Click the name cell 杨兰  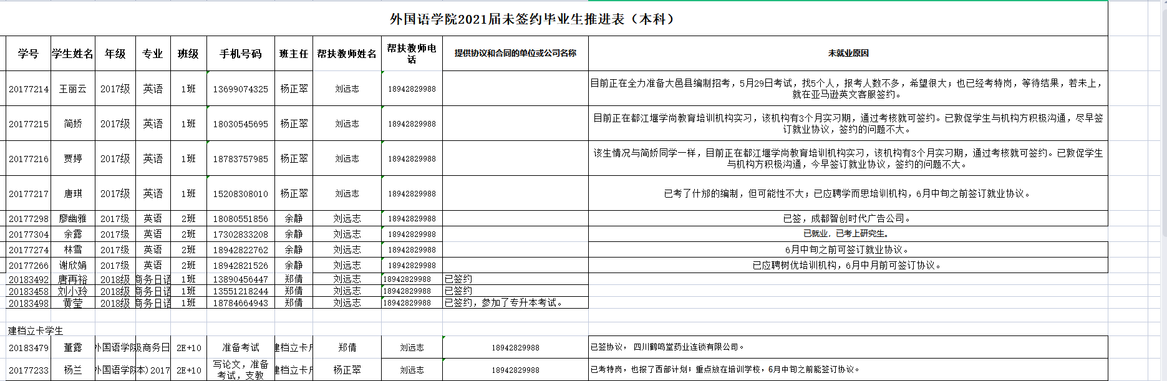[73, 370]
